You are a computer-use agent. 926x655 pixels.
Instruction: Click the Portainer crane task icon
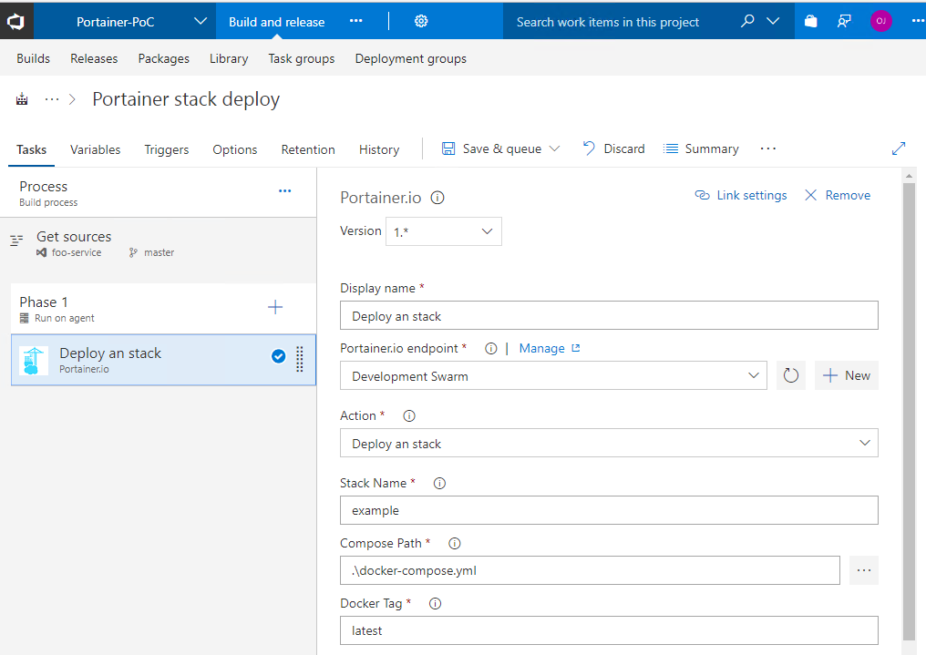point(33,361)
